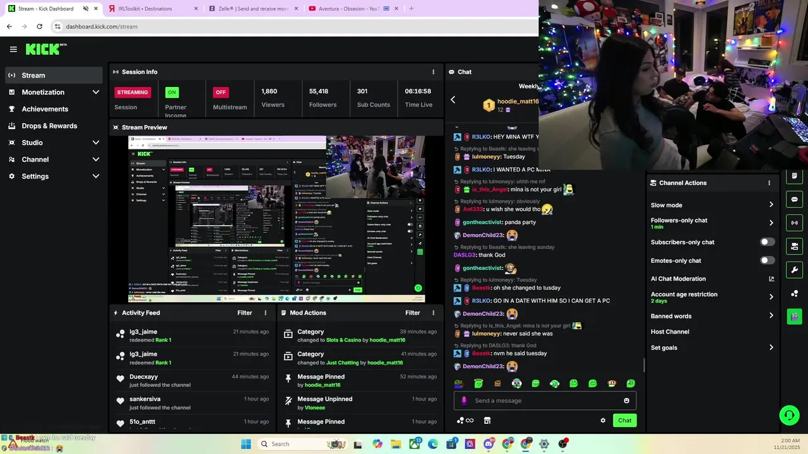The image size is (808, 454).
Task: Open Activity Feed three-dot options menu
Action: [265, 313]
